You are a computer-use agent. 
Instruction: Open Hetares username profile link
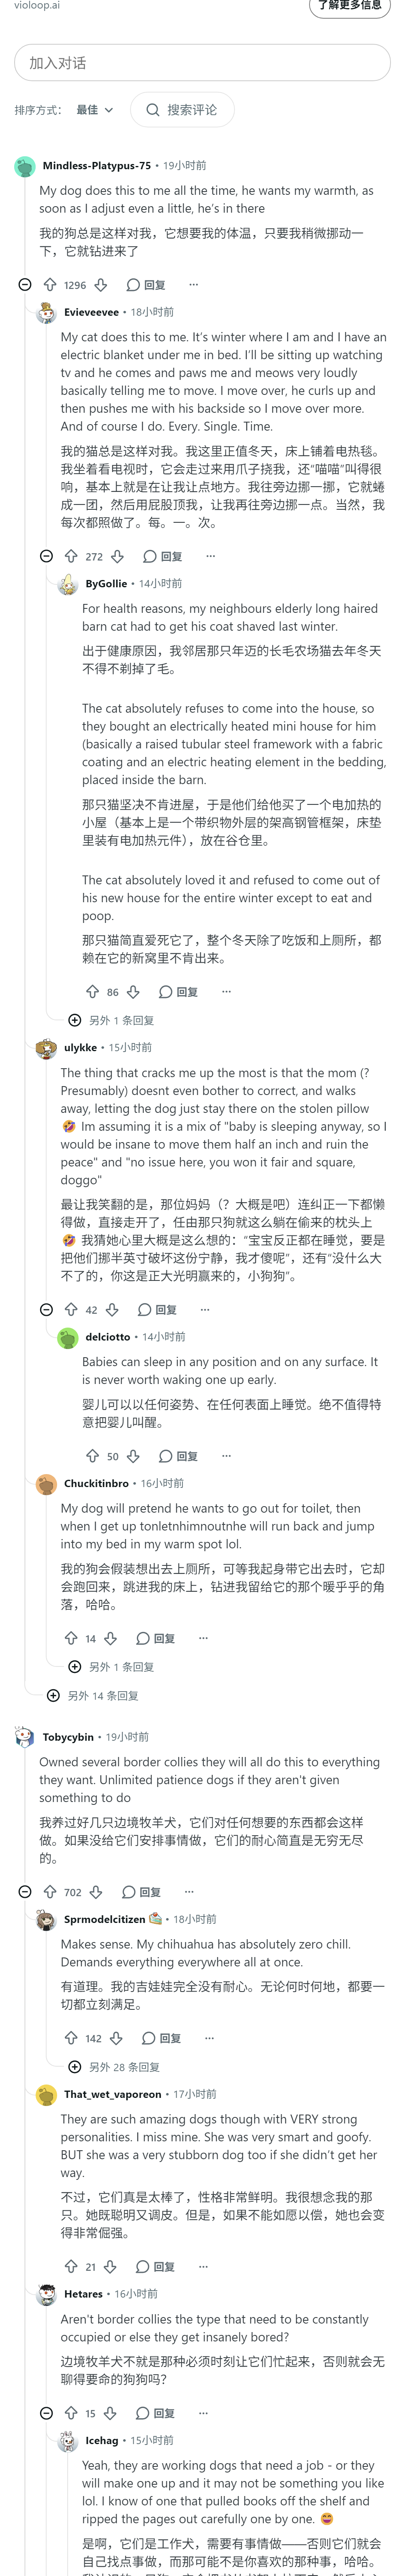(x=83, y=2294)
